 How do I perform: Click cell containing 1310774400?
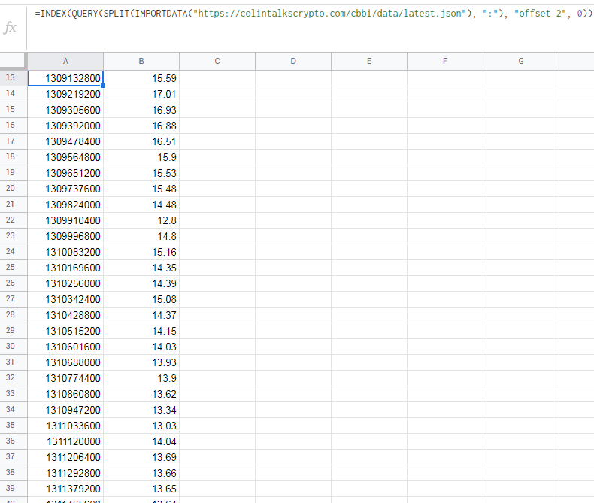click(65, 378)
